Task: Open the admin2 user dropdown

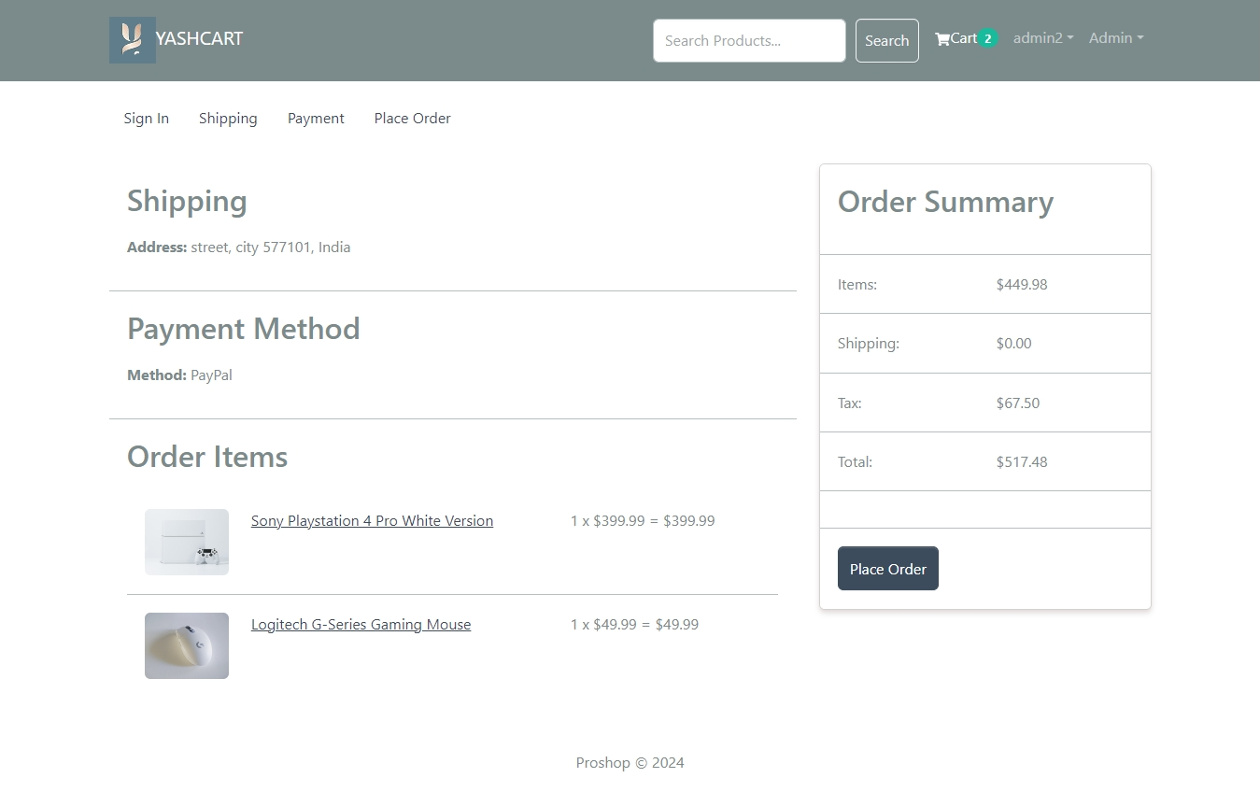Action: 1037,38
